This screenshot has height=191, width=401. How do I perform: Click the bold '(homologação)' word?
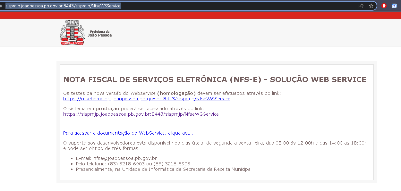point(176,93)
